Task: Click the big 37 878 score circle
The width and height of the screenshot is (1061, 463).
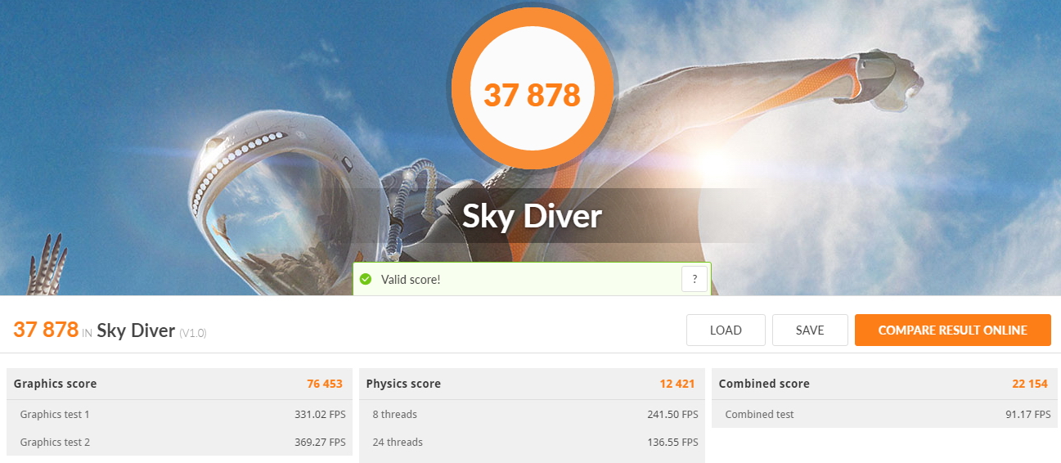Action: click(532, 88)
